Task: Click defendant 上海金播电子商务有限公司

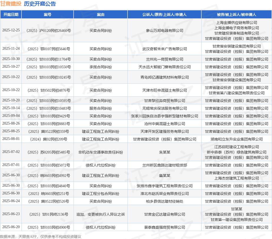Action: coord(237,28)
